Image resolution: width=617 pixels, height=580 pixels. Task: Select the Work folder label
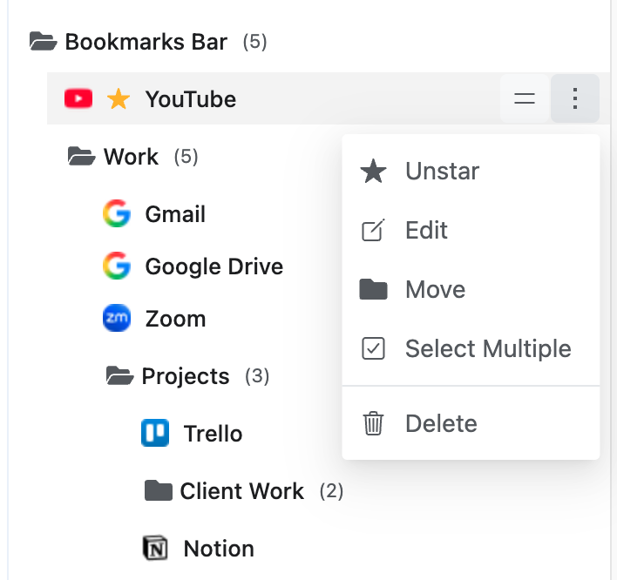[131, 157]
